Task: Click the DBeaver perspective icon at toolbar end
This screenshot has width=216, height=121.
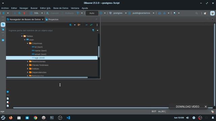Action: click(x=212, y=13)
